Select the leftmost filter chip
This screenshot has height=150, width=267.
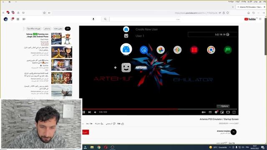click(34, 29)
